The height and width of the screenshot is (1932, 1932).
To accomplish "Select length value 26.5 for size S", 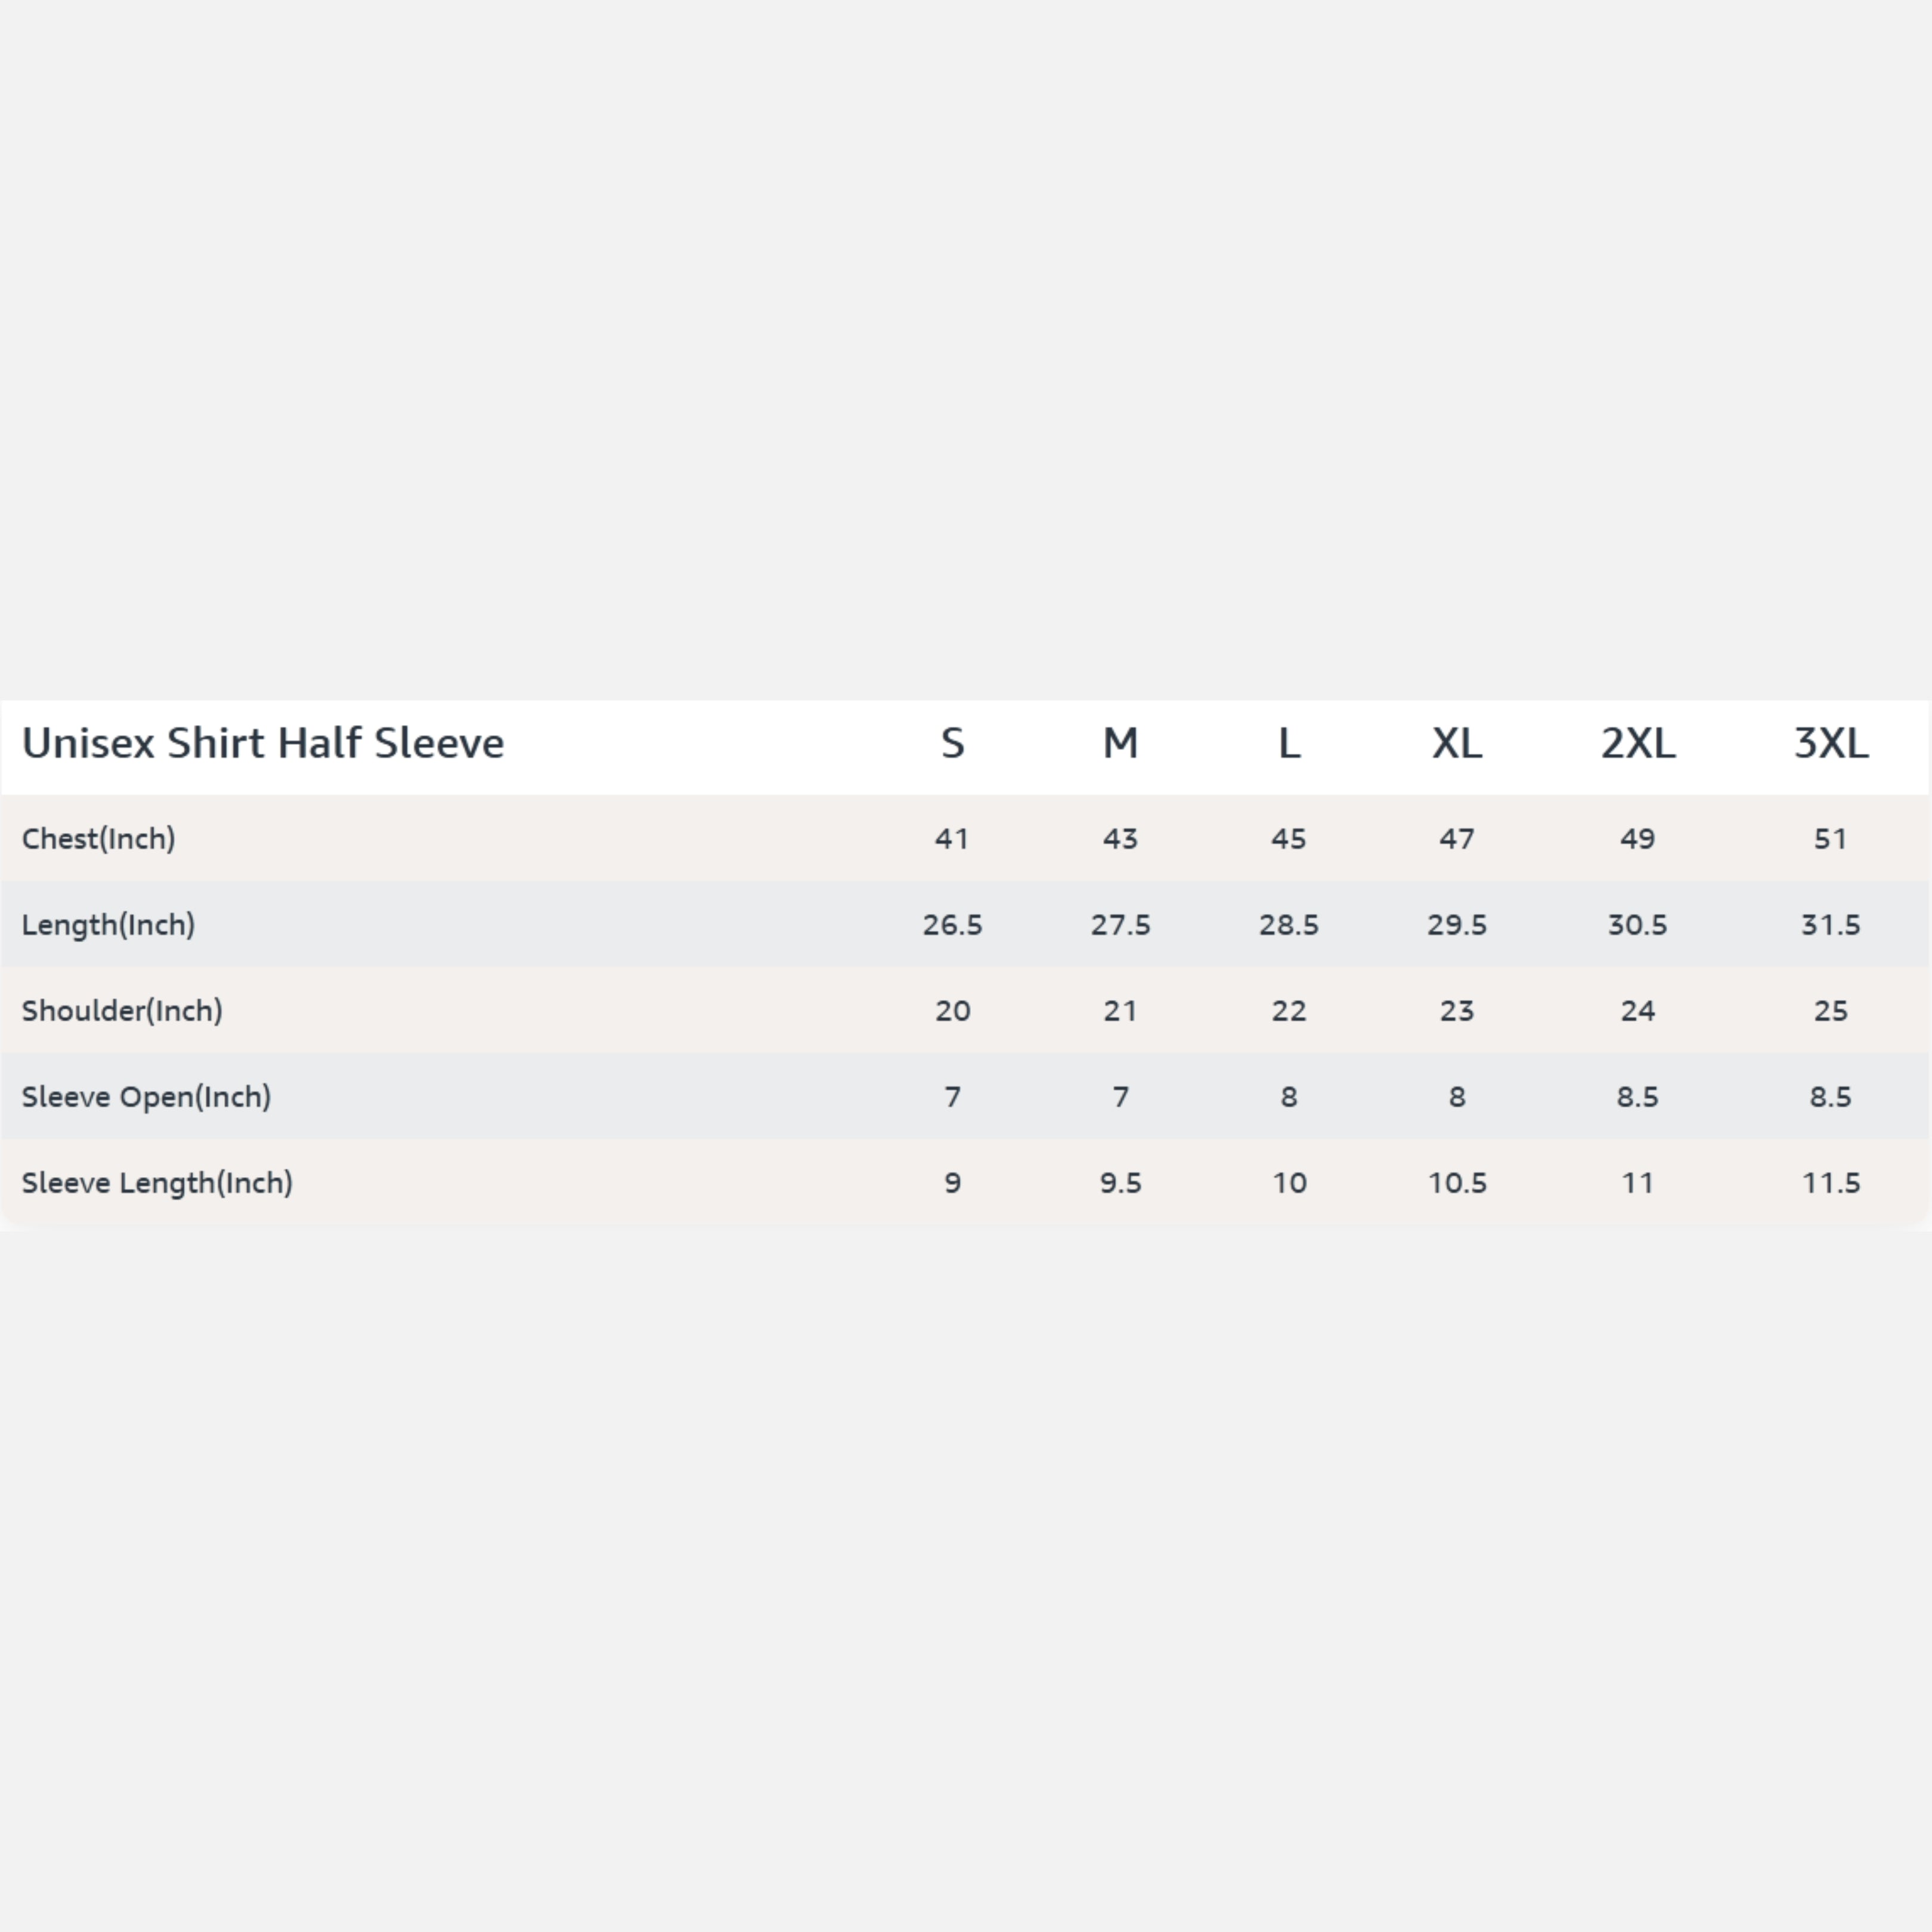I will (x=952, y=925).
